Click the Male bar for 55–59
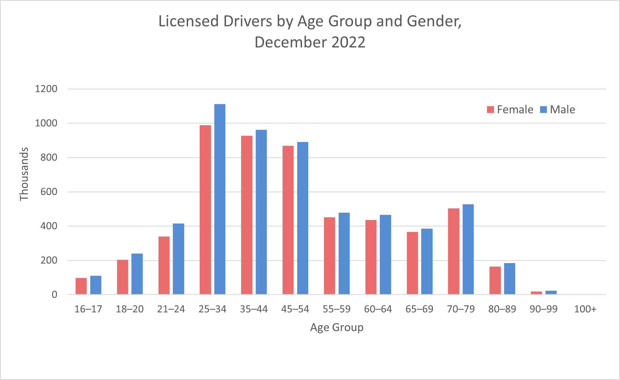Image resolution: width=620 pixels, height=380 pixels. pyautogui.click(x=344, y=254)
